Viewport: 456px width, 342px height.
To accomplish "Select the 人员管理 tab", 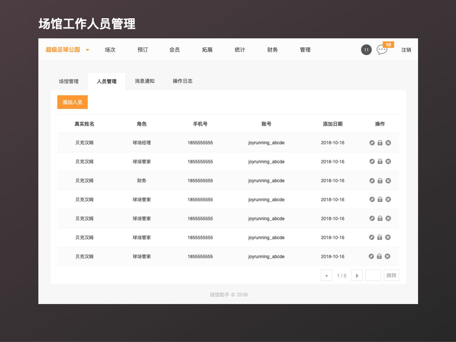I will pyautogui.click(x=107, y=81).
